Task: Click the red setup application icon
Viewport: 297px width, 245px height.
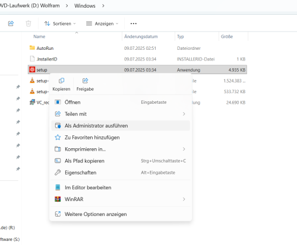Action: (32, 69)
